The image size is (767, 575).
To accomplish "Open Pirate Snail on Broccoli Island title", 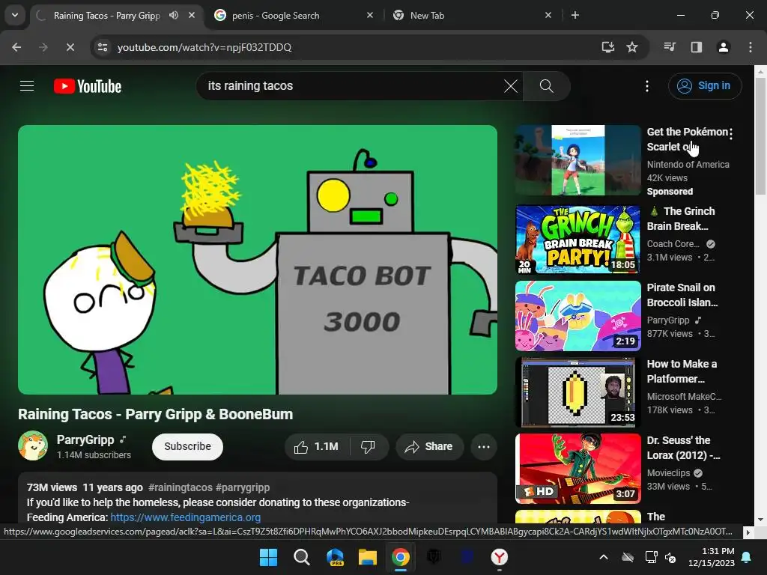I will click(x=682, y=295).
